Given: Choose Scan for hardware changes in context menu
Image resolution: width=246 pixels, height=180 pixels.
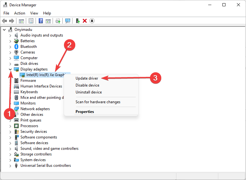Looking at the screenshot, I should point(98,102).
